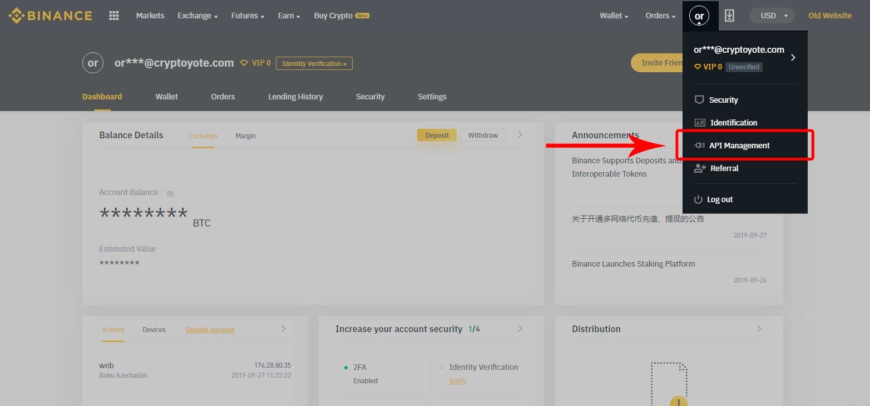Click the large 'or' avatar in the page header
870x406 pixels.
click(93, 63)
